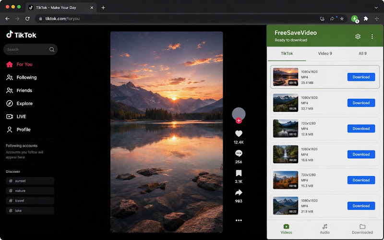
Task: Click the install app icon in address bar
Action: pyautogui.click(x=322, y=19)
